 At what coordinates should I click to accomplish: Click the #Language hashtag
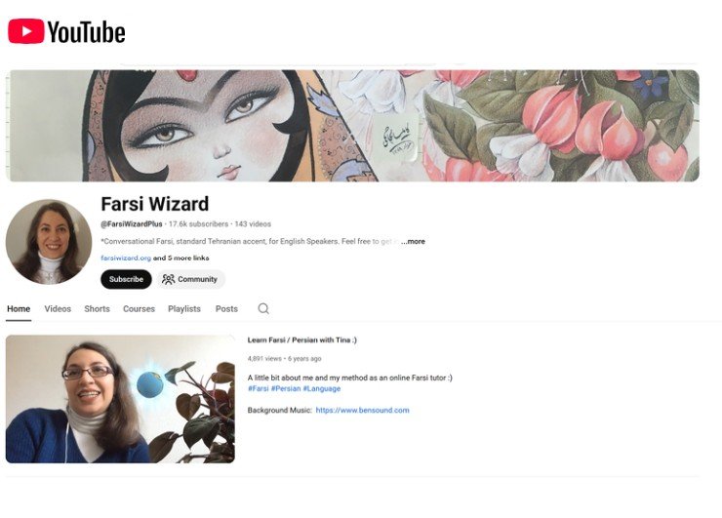click(321, 388)
